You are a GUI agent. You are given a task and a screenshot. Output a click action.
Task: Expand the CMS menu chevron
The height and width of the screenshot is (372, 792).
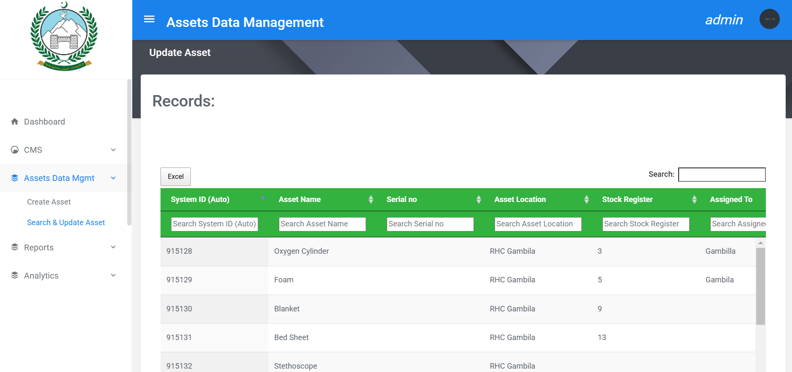(113, 150)
